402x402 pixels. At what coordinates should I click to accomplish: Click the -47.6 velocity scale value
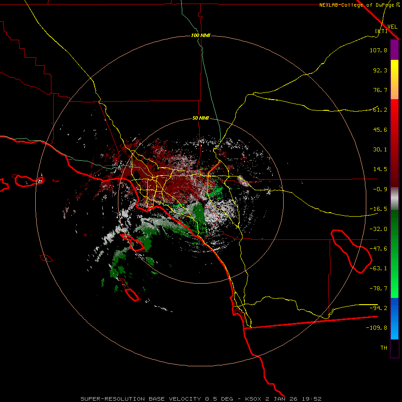tap(378, 249)
